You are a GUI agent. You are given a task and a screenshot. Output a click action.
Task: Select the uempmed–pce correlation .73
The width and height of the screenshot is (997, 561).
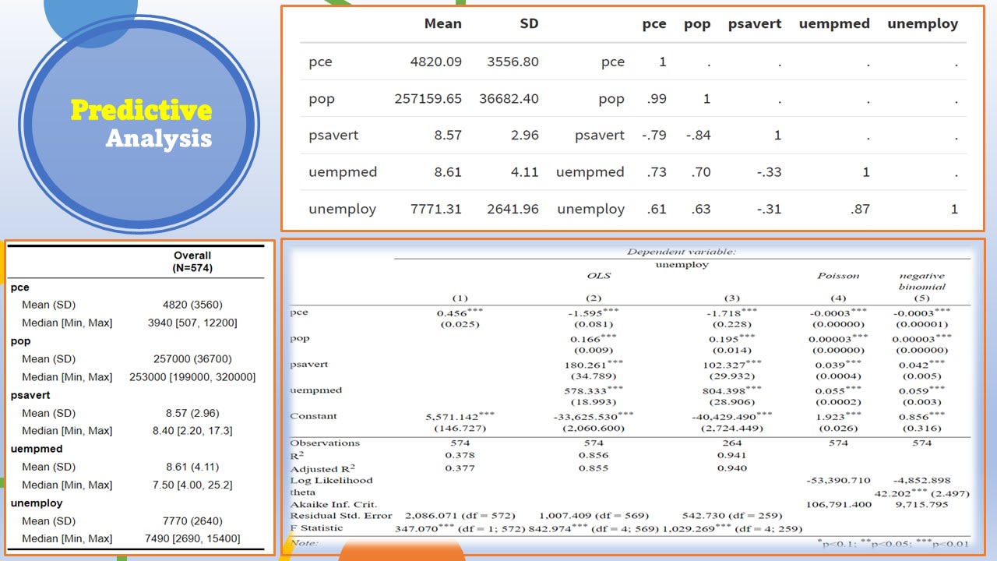657,172
